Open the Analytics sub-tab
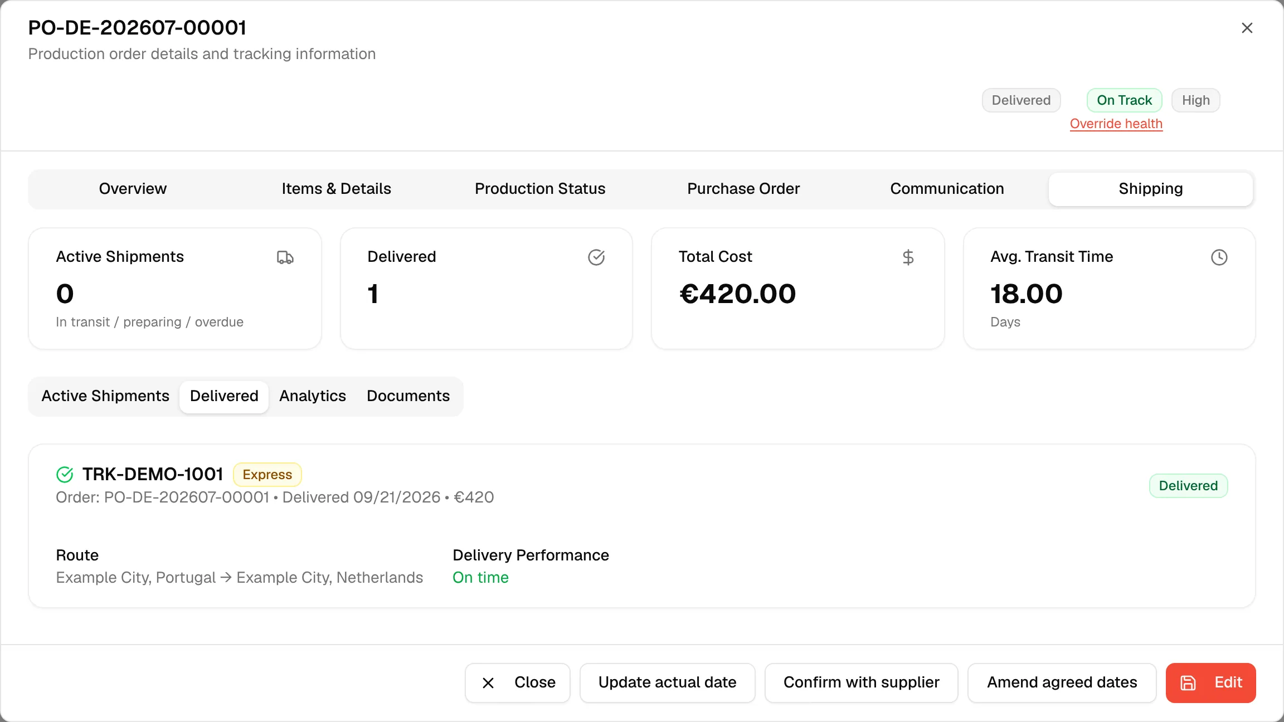 pos(313,396)
